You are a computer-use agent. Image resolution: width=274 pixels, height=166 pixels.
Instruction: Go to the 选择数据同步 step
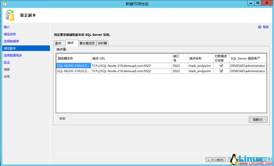point(11,55)
